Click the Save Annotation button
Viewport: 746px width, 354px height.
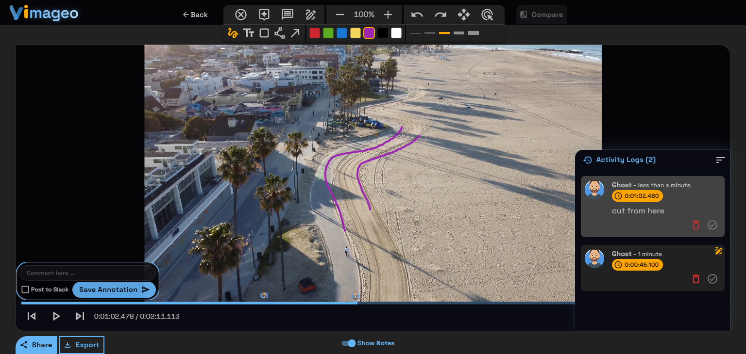[x=114, y=290]
